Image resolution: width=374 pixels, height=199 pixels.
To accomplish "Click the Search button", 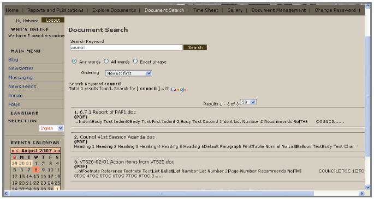I will 195,47.
